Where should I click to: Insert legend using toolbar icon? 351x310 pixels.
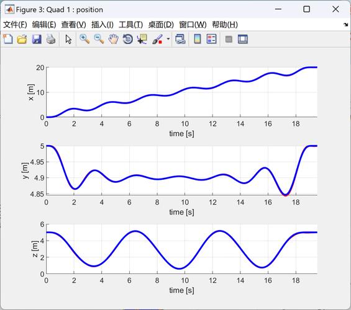(x=212, y=39)
